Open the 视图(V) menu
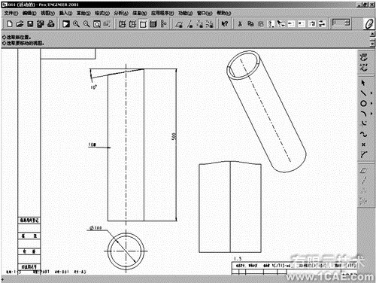 pyautogui.click(x=47, y=13)
